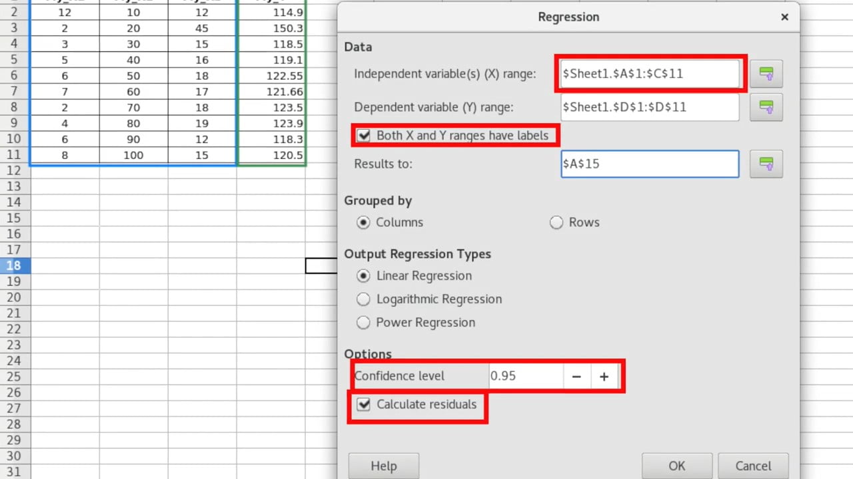
Task: Select cell containing 90
Action: [x=134, y=139]
